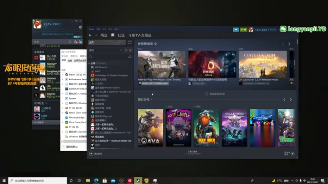This screenshot has width=328, height=184.
Task: Open the HELLDIVERS game cover
Action: (x=235, y=128)
